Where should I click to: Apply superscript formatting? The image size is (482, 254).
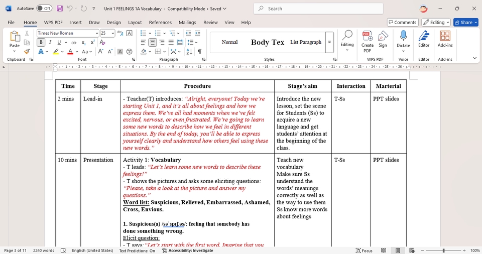click(x=92, y=43)
